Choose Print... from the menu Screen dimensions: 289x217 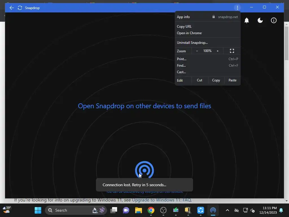pyautogui.click(x=208, y=59)
